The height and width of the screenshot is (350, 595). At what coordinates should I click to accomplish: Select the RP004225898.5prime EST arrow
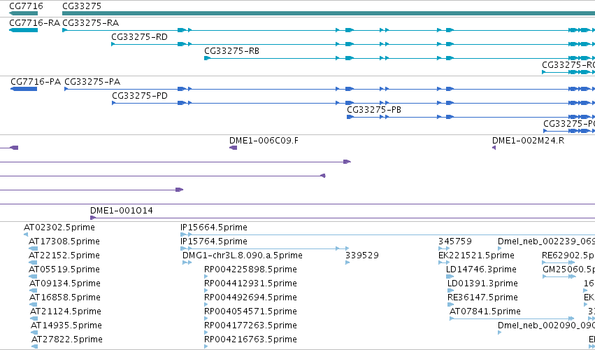(x=206, y=276)
